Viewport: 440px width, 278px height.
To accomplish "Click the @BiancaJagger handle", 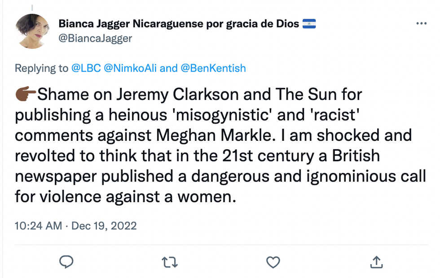I will [x=95, y=38].
